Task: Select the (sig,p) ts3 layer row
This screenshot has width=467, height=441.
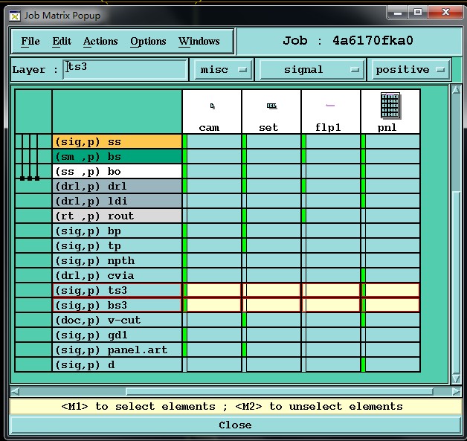Action: (117, 290)
